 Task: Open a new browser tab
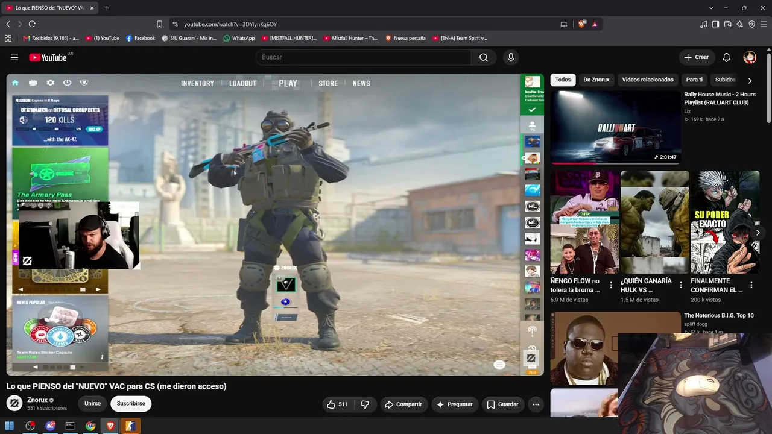107,8
